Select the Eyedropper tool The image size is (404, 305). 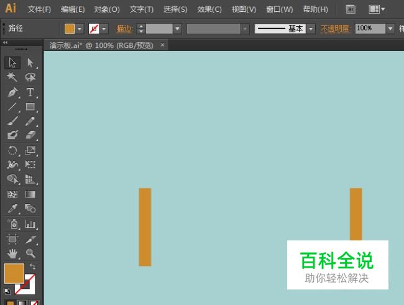12,208
